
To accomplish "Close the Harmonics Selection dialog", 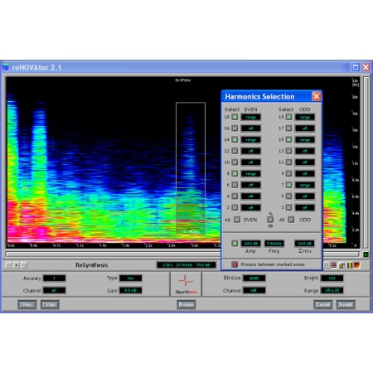I will pyautogui.click(x=317, y=96).
